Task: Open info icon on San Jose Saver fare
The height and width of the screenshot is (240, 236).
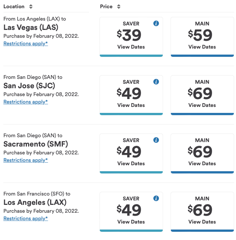Action: [x=156, y=82]
